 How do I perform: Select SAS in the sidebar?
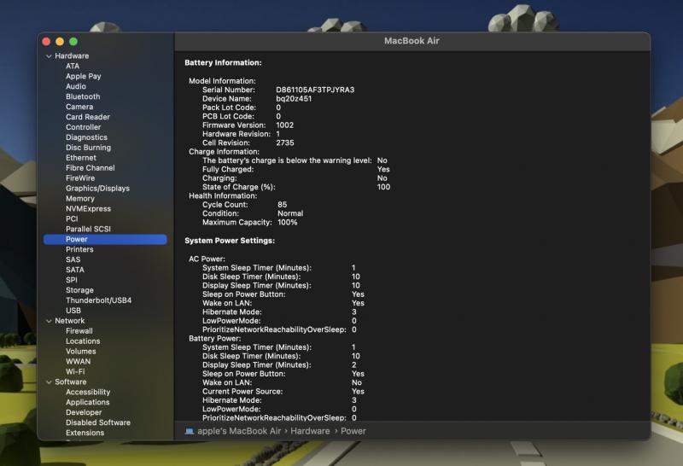tap(73, 259)
